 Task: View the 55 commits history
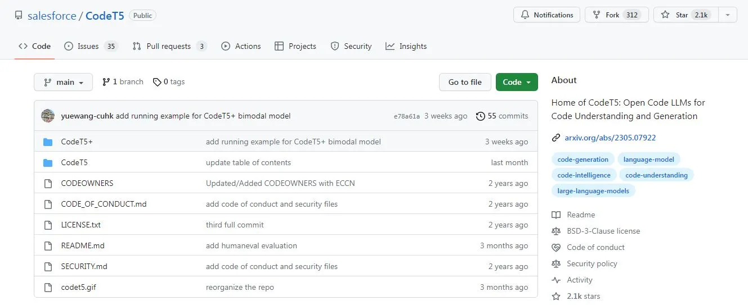pos(502,116)
